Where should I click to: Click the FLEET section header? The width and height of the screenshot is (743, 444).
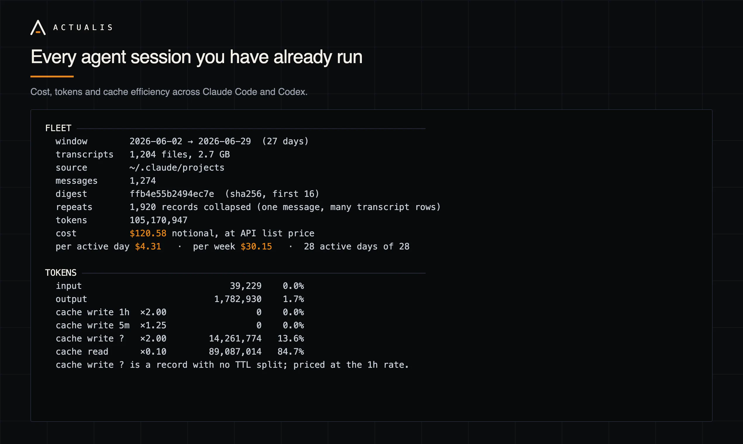click(58, 128)
